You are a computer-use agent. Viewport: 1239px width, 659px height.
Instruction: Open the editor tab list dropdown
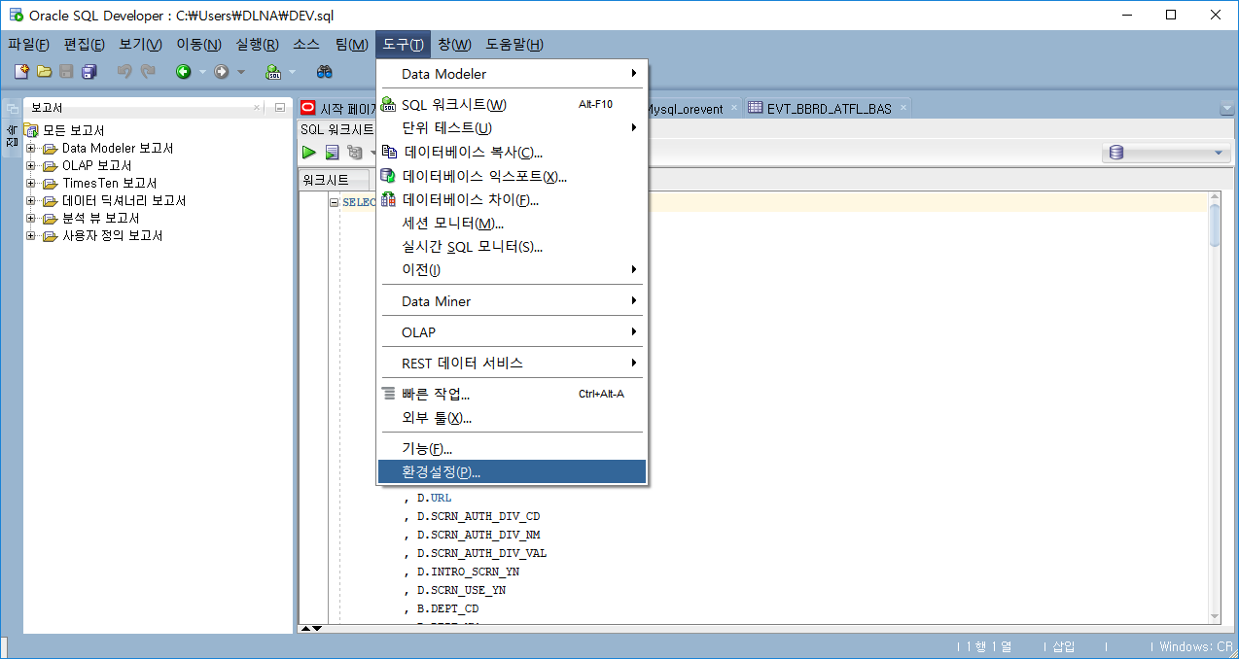tap(1225, 109)
